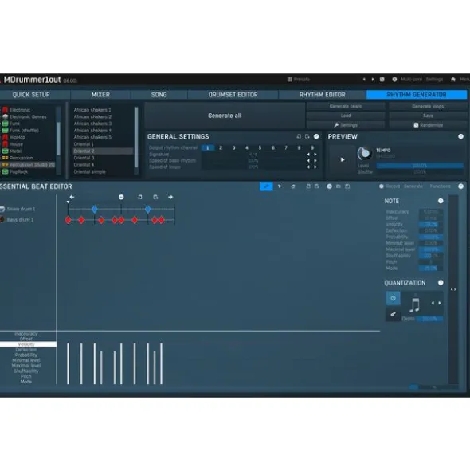This screenshot has height=471, width=470.
Task: Copy General Settings using copy icon
Action: click(x=299, y=136)
